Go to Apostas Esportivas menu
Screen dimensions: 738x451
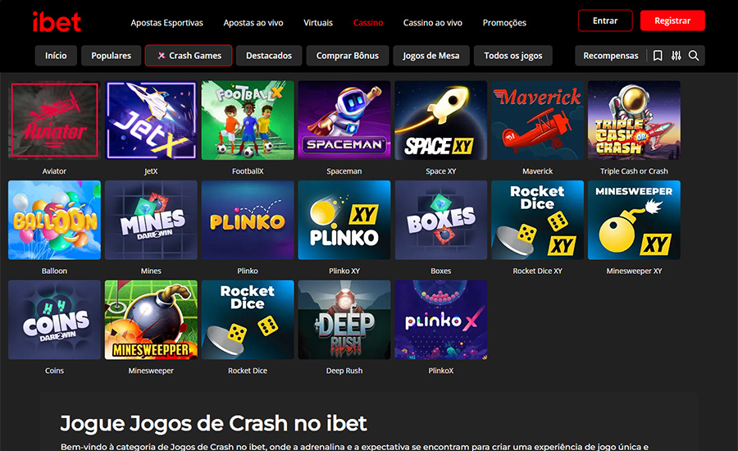tap(167, 23)
